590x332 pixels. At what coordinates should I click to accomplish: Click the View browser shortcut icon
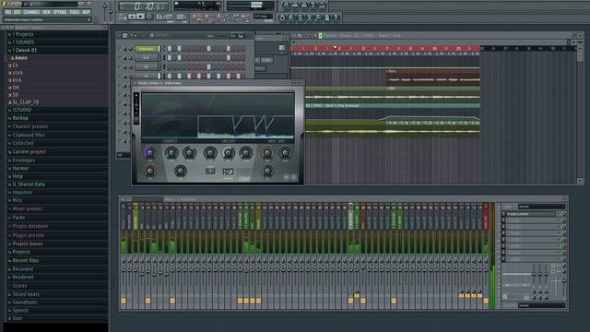click(313, 5)
